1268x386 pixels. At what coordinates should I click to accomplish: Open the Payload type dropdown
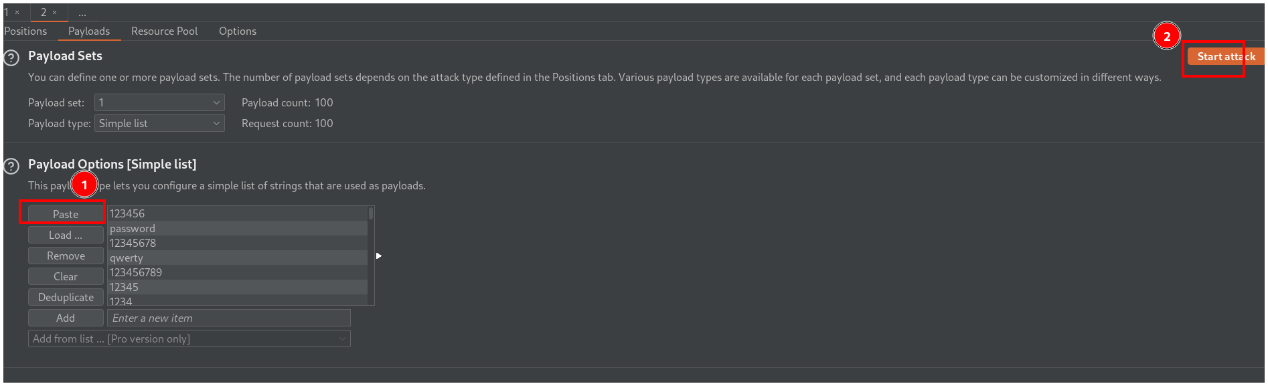159,123
